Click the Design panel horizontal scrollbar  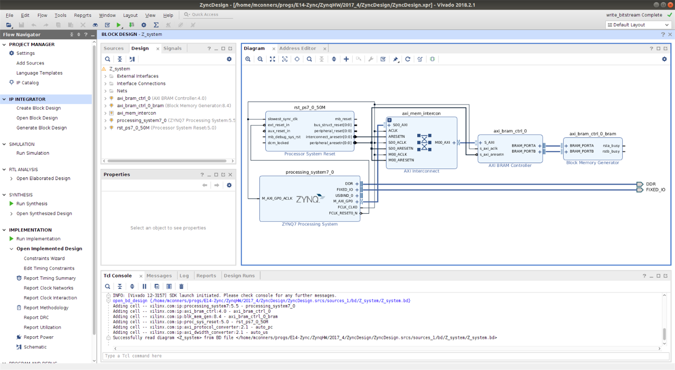tap(167, 161)
